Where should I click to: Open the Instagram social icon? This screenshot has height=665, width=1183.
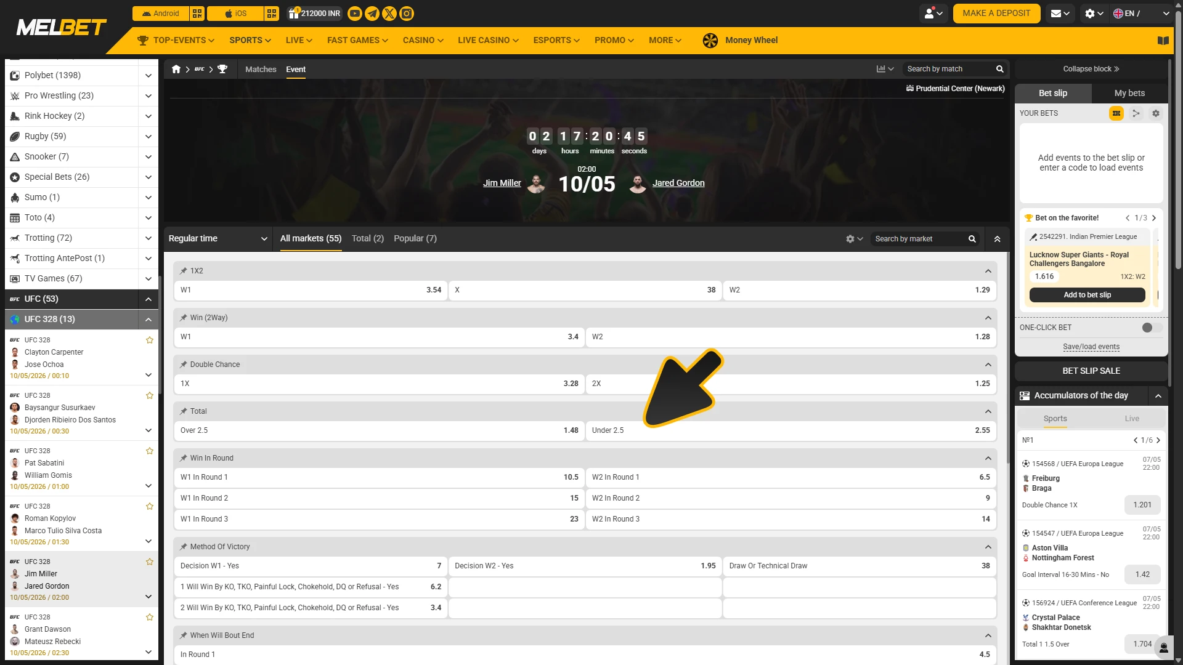pos(407,14)
